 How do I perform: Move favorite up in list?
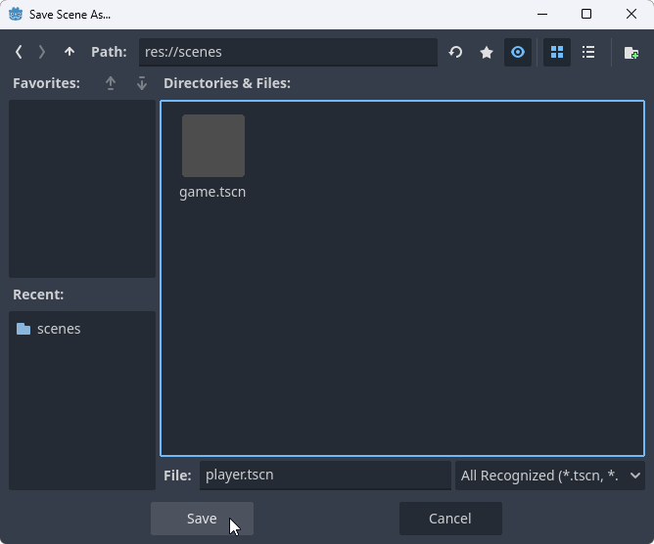pyautogui.click(x=111, y=83)
